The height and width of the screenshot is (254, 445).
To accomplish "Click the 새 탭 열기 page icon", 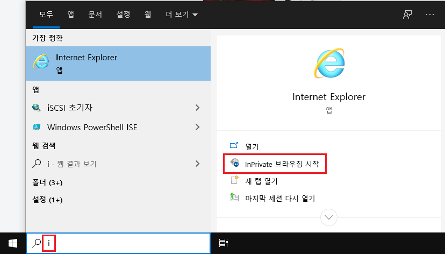I will pyautogui.click(x=234, y=180).
